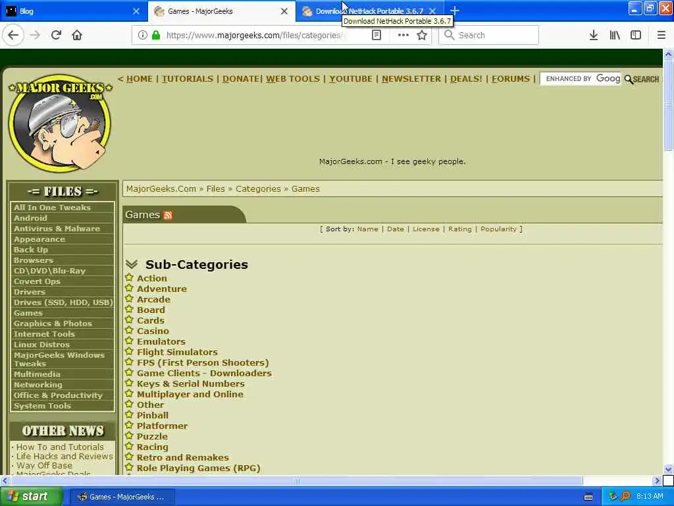
Task: Open Firefox hamburger menu
Action: pyautogui.click(x=661, y=36)
